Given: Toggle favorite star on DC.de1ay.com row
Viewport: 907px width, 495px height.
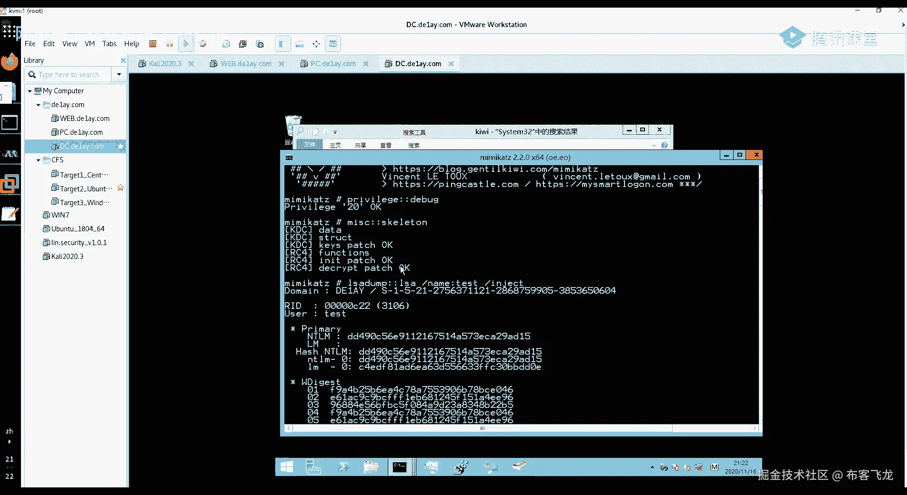Looking at the screenshot, I should [121, 146].
